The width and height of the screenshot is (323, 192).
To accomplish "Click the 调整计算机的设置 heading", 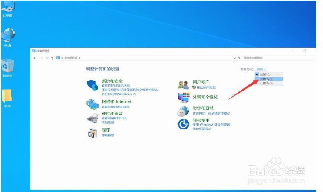I will point(103,69).
